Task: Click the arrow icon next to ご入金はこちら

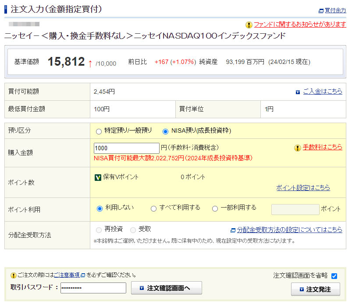Action: (298, 92)
